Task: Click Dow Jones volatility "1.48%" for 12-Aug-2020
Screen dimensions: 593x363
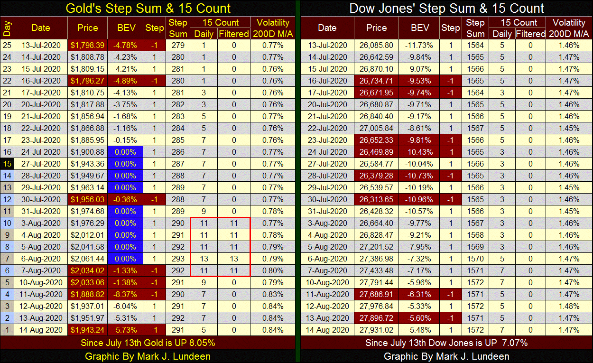Action: pos(569,306)
